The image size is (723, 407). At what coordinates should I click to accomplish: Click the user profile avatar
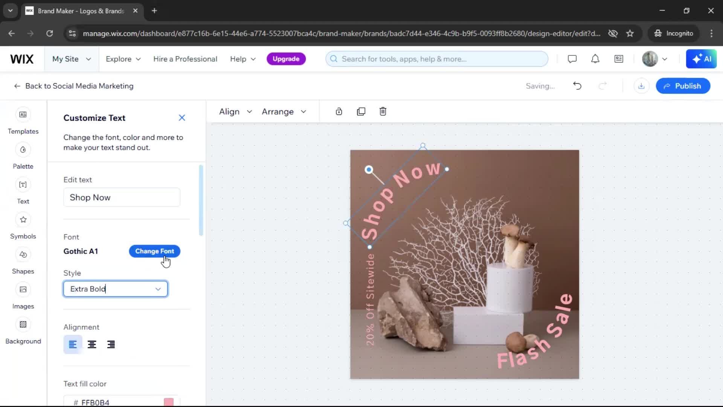[x=650, y=59]
